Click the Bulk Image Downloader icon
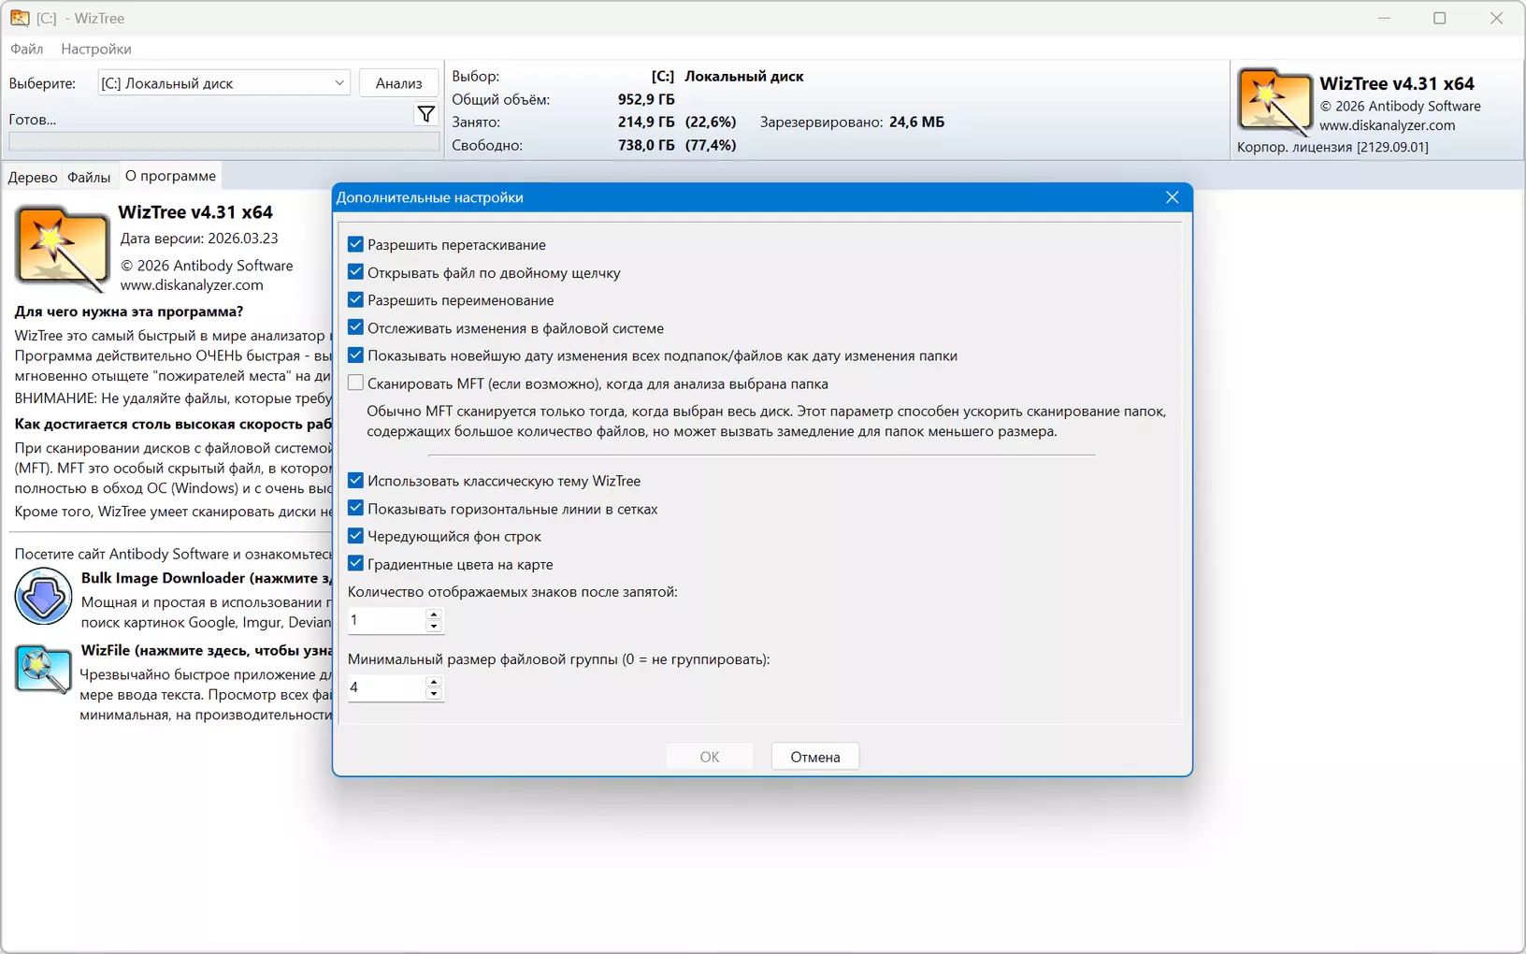 [43, 597]
